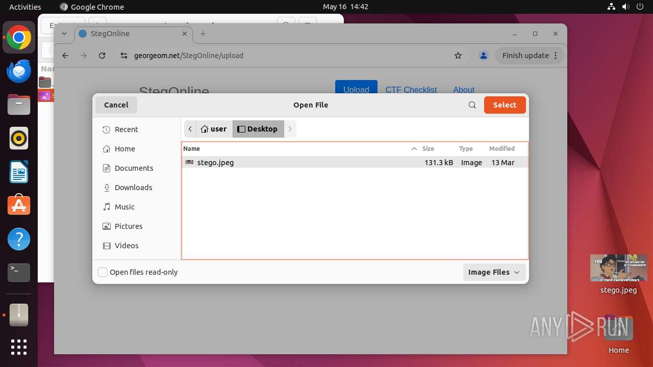Show Applications grid in the dock

click(19, 347)
